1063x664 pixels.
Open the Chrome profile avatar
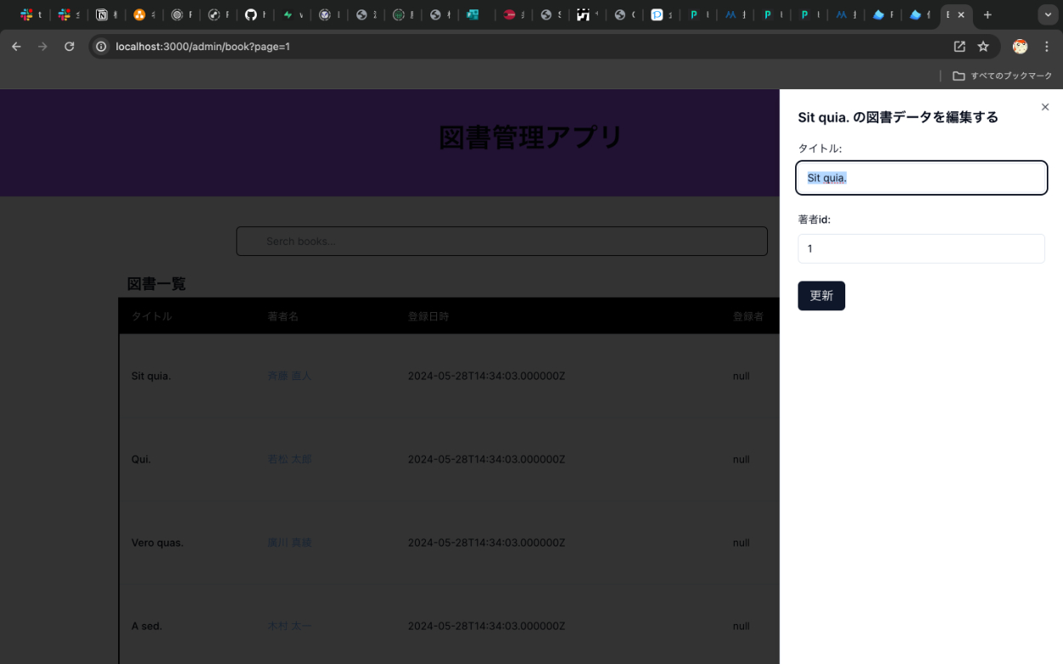[x=1020, y=47]
